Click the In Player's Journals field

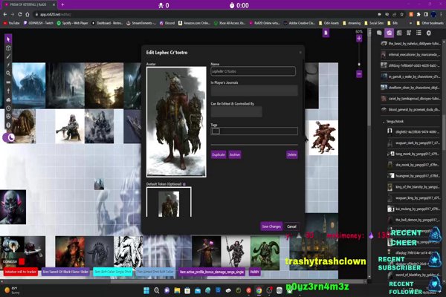tap(254, 91)
